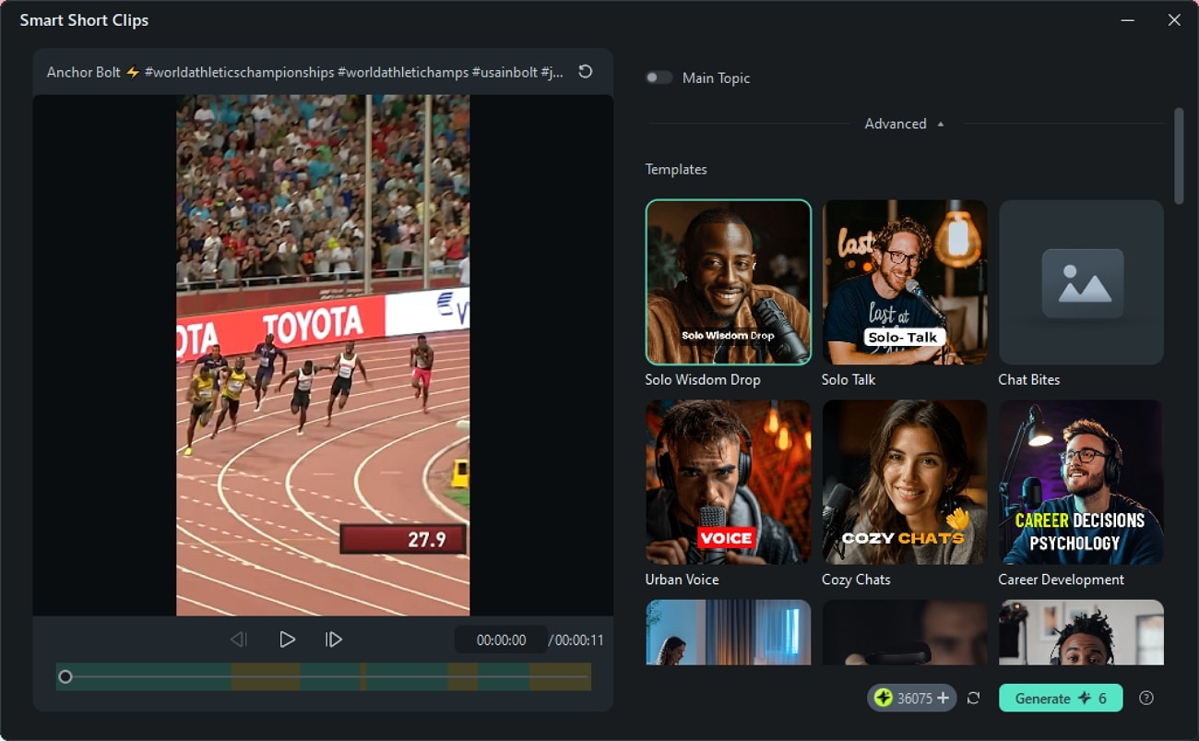This screenshot has height=741, width=1199.
Task: Play the video preview
Action: [288, 639]
